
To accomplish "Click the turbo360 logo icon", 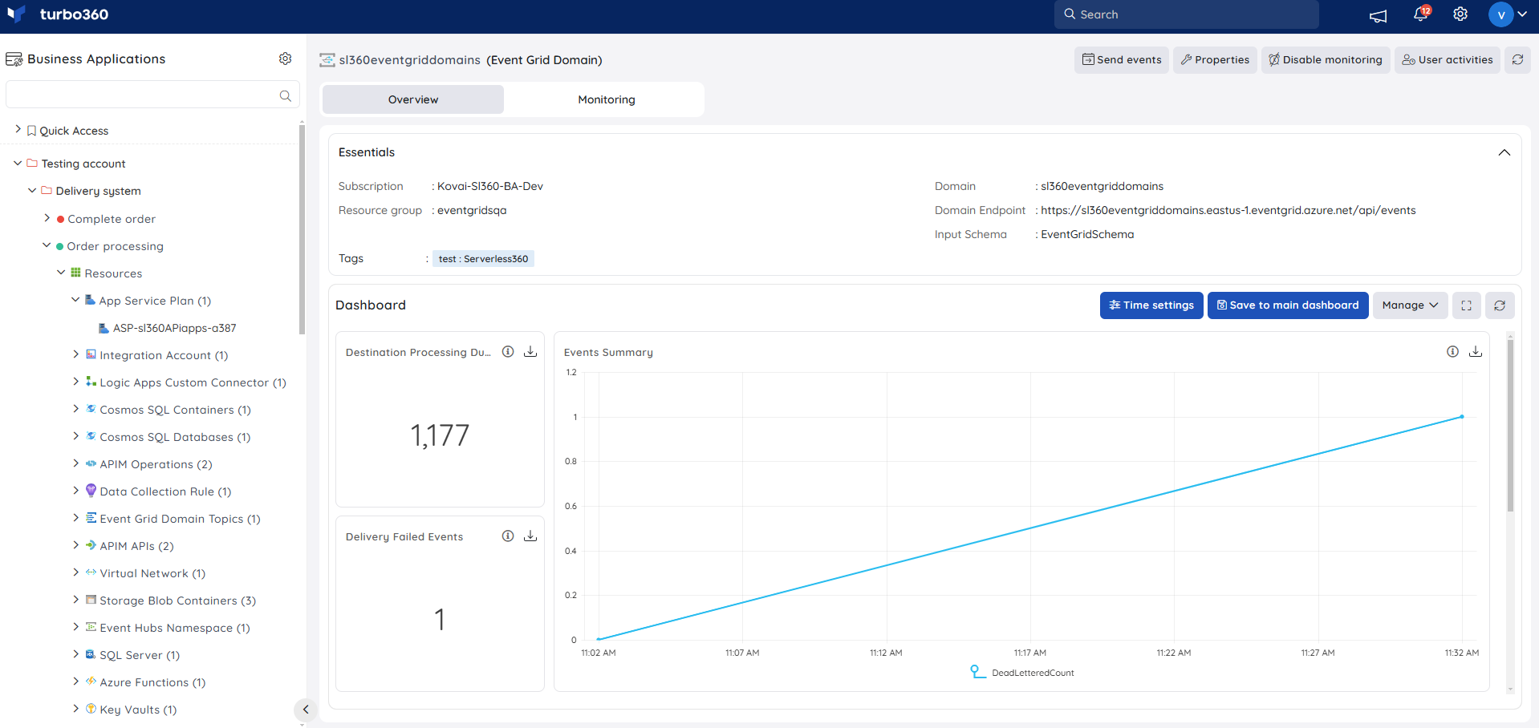I will [16, 14].
